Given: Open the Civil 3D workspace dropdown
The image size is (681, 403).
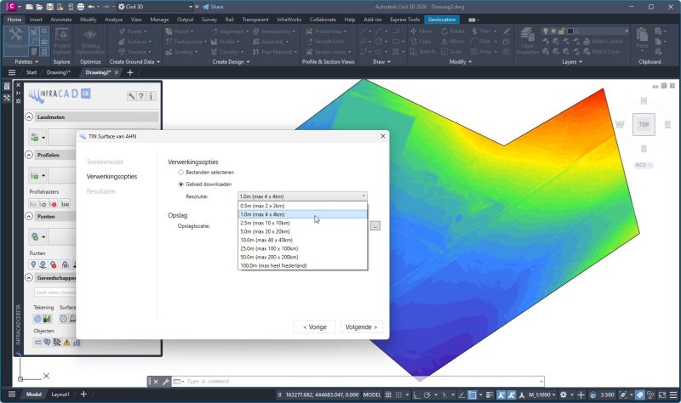Looking at the screenshot, I should 155,7.
